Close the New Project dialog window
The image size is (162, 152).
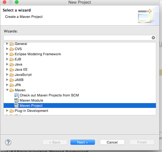[x=4, y=2]
